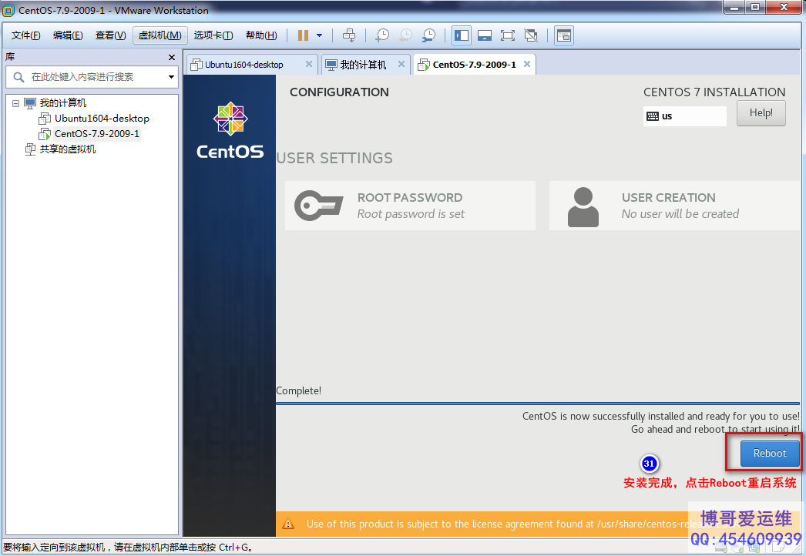Viewport: 806px width, 556px height.
Task: Open the snapshot manager icon
Action: point(428,35)
